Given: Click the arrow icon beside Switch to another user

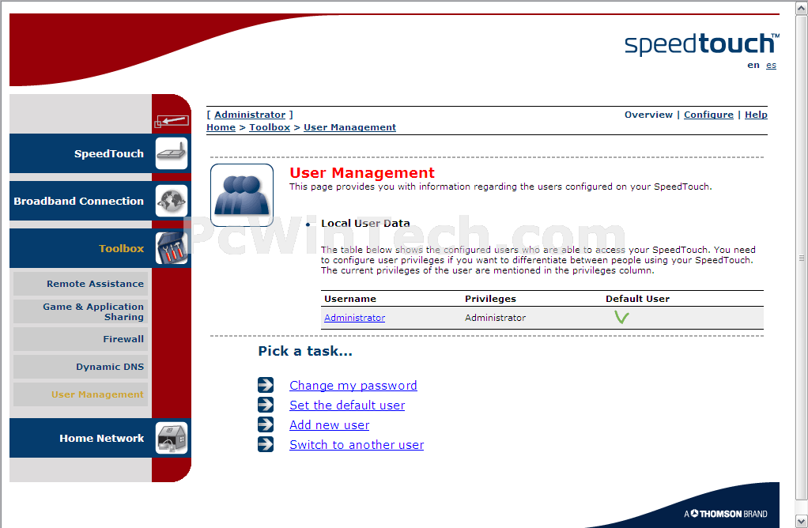Looking at the screenshot, I should point(266,444).
